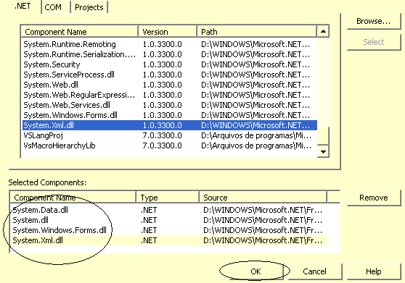Open the COM tab
The height and width of the screenshot is (283, 405).
(x=53, y=7)
